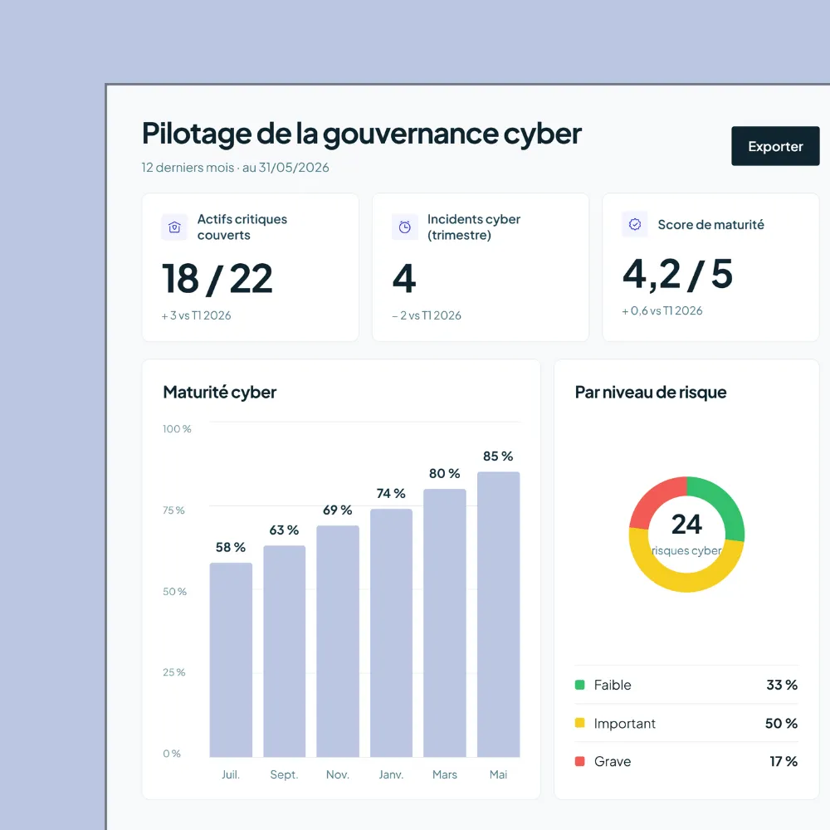Click the 'Mai' month axis label
Image resolution: width=830 pixels, height=830 pixels.
click(498, 774)
